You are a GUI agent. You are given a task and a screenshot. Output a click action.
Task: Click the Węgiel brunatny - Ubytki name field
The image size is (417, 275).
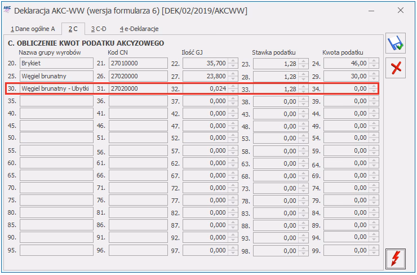(56, 88)
